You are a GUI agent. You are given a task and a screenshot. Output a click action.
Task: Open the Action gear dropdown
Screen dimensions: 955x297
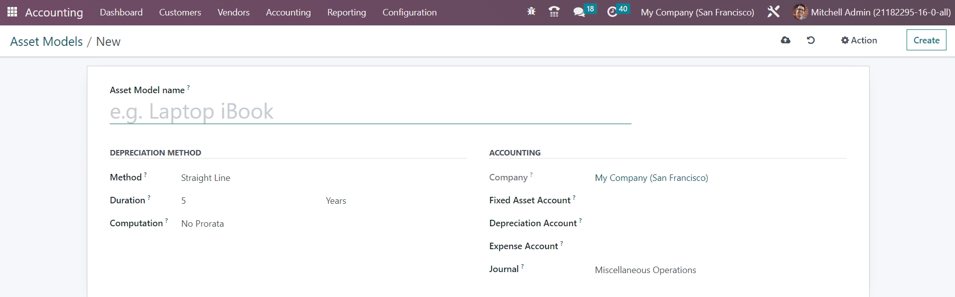859,40
